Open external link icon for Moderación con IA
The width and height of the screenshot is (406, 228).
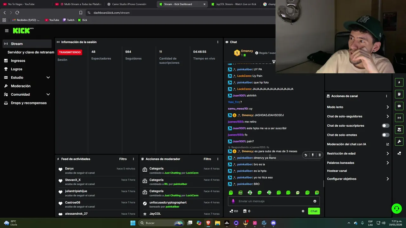coord(388,144)
